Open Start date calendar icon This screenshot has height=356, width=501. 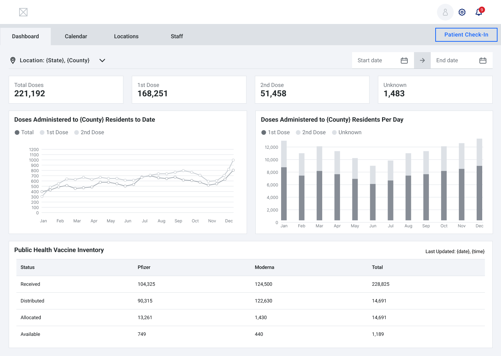404,60
